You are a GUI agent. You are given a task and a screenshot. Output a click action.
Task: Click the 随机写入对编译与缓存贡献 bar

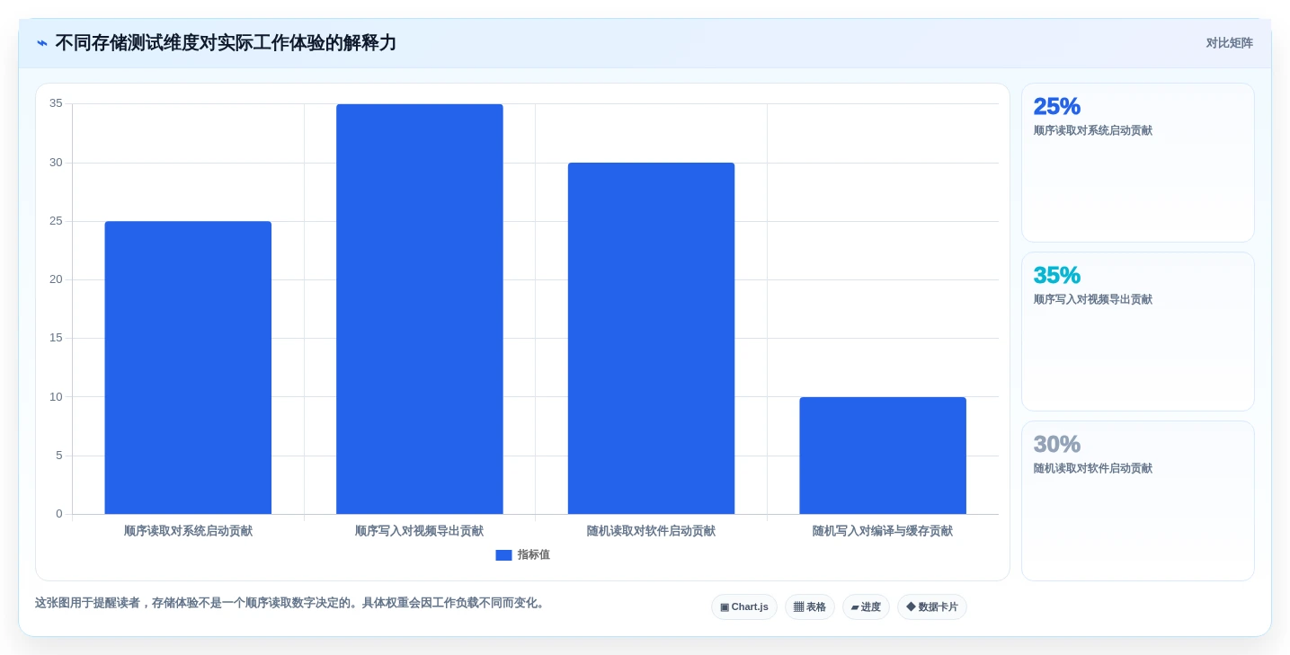coord(883,456)
